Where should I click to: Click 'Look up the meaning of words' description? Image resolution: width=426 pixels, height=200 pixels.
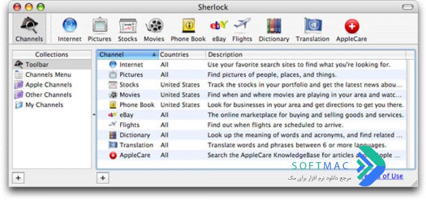click(305, 135)
